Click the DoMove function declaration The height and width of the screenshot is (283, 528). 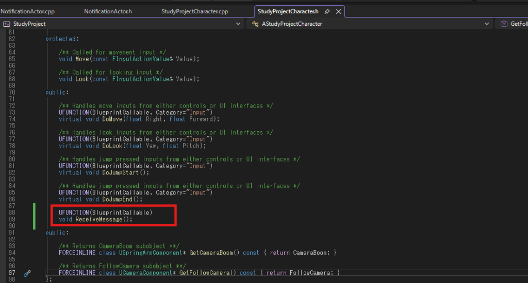coord(139,119)
